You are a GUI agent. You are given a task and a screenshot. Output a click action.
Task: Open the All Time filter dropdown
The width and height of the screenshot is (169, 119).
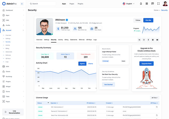click(x=155, y=97)
